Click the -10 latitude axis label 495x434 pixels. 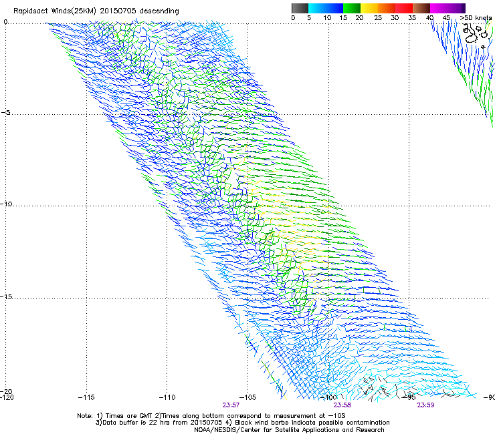(x=6, y=204)
